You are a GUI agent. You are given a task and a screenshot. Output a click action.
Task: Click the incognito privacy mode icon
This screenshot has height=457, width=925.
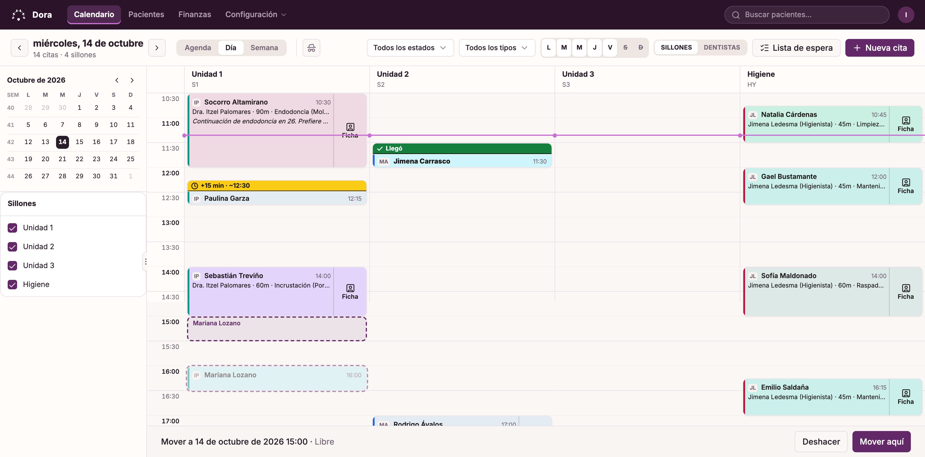coord(311,48)
